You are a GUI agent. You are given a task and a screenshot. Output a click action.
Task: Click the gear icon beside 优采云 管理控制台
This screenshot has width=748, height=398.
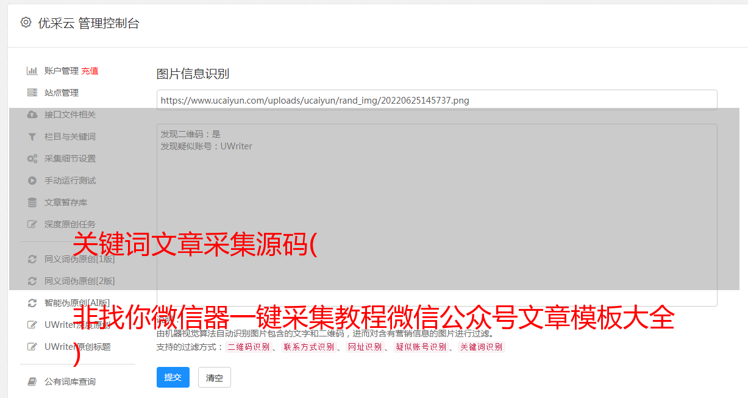coord(26,23)
